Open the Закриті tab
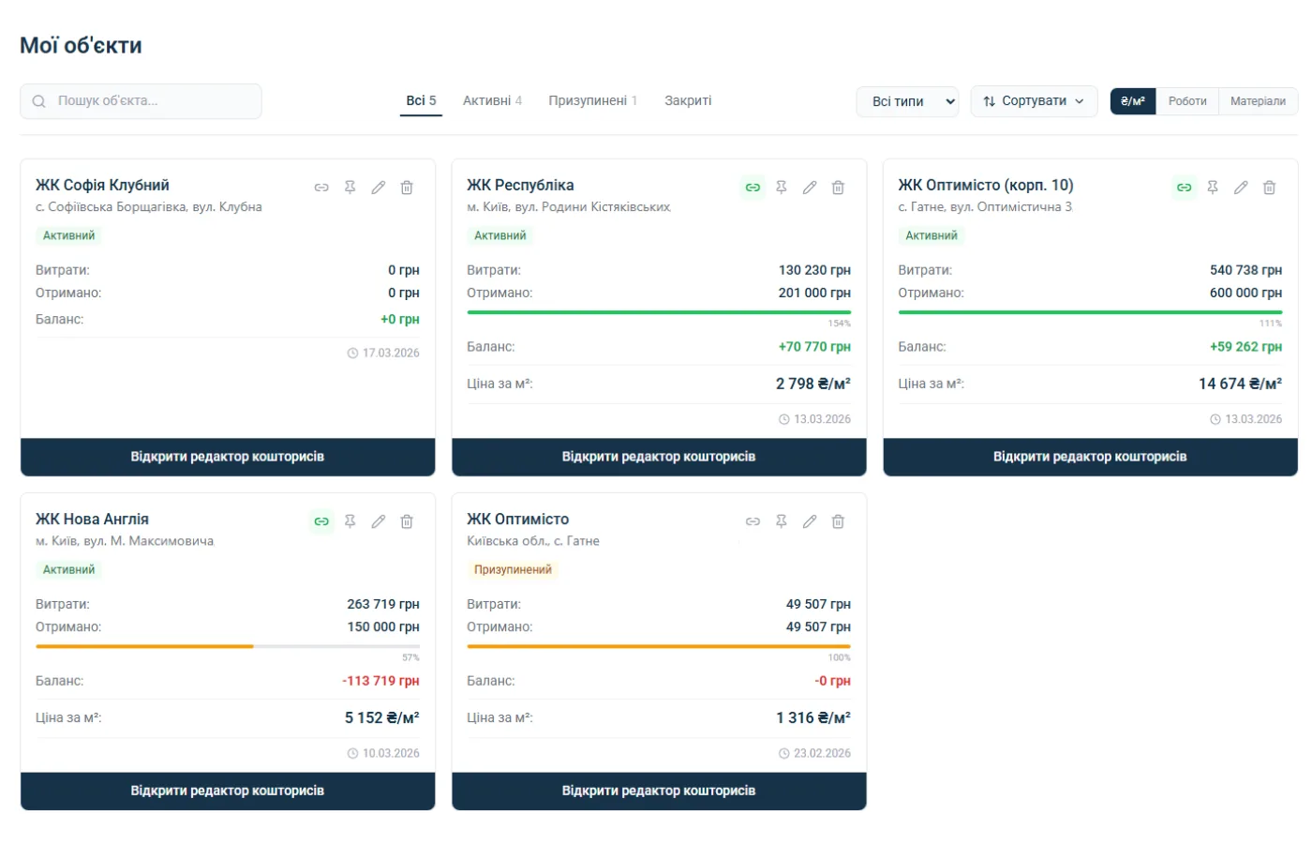The height and width of the screenshot is (844, 1312). [x=688, y=100]
